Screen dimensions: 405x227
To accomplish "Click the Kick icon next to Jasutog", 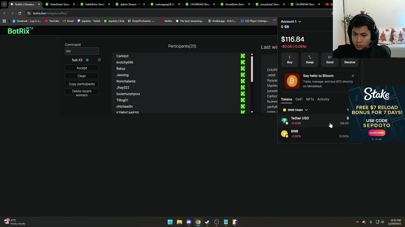I will [x=243, y=75].
